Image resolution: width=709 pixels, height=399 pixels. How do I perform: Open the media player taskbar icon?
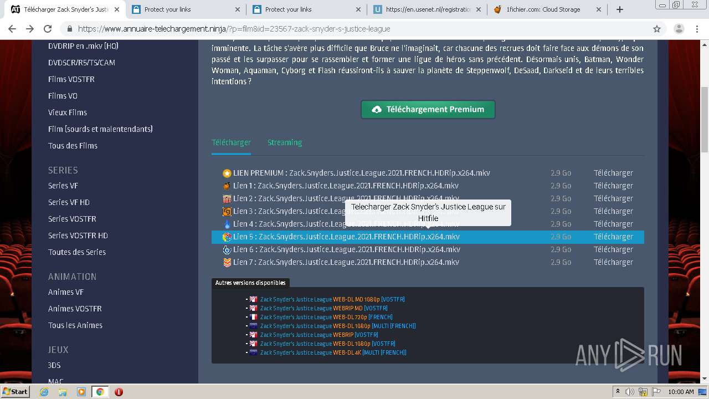point(81,392)
